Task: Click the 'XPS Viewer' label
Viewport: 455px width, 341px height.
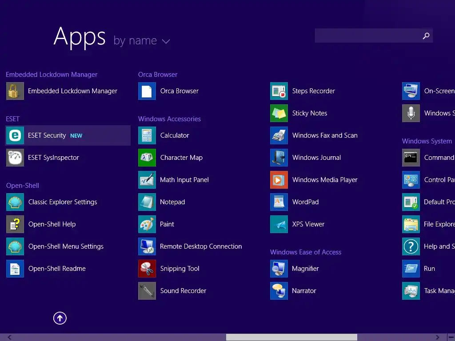Action: pyautogui.click(x=308, y=224)
